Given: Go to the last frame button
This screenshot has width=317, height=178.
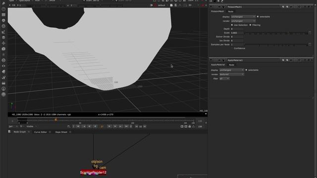Looking at the screenshot, I should (x=126, y=127).
